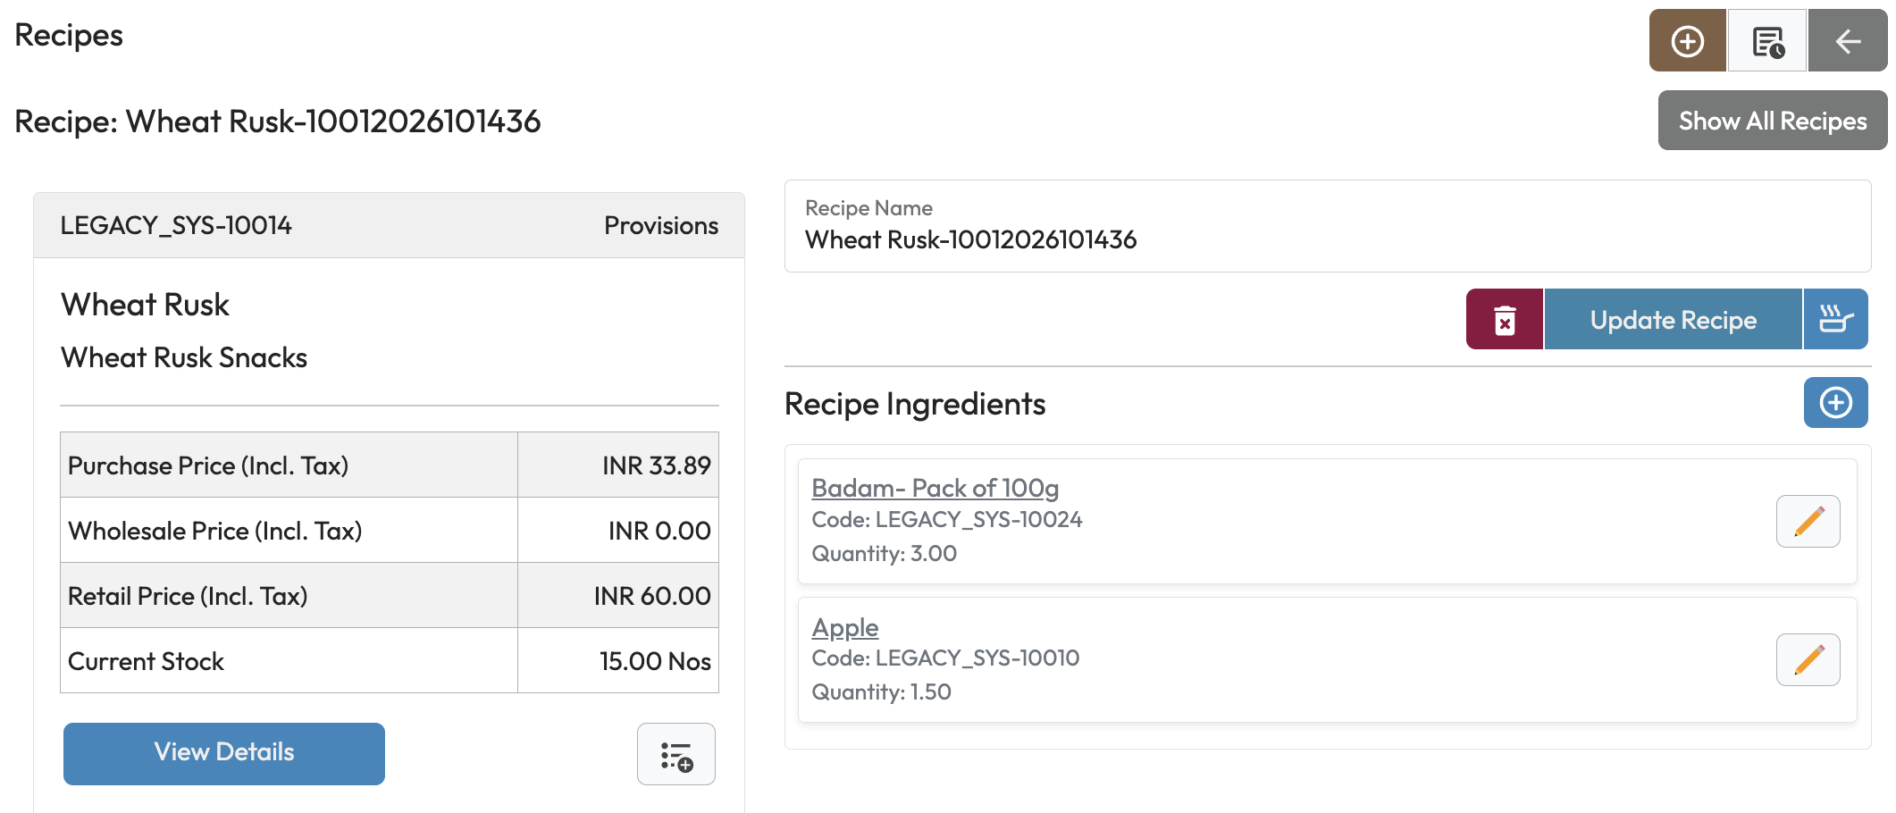This screenshot has width=1896, height=813.
Task: Click the Current Stock value cell
Action: [655, 661]
